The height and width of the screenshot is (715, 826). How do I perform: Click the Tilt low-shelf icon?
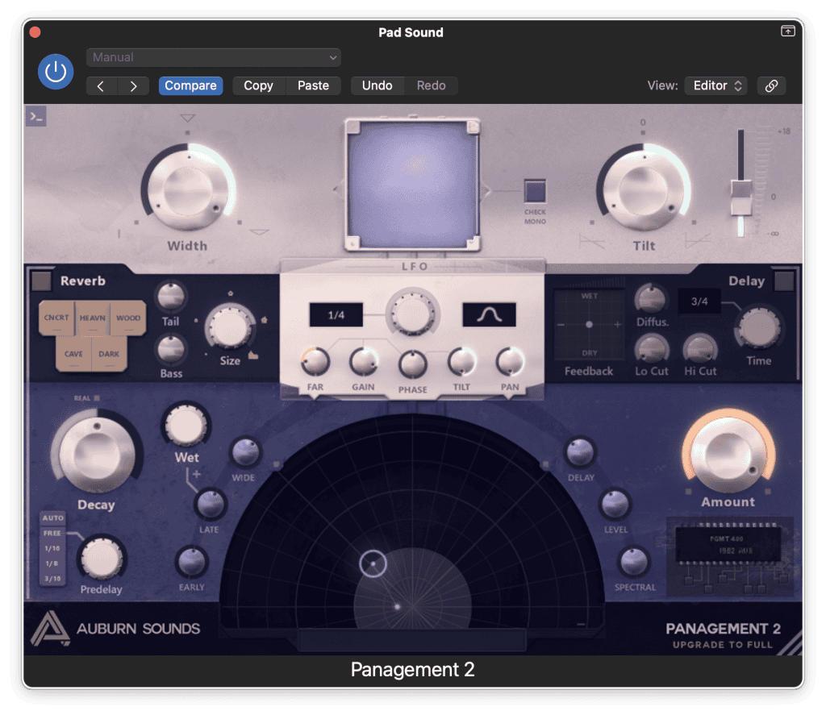[x=593, y=239]
